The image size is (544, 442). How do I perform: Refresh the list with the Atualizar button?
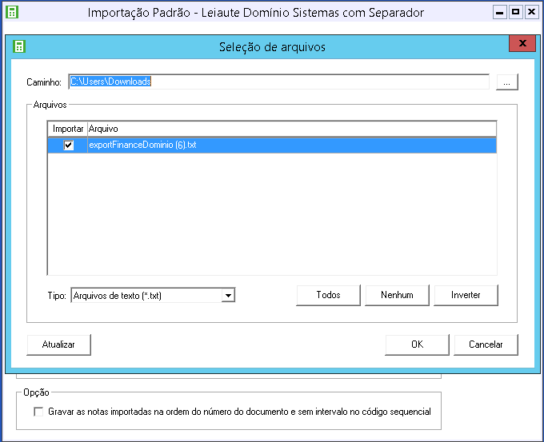pos(58,344)
